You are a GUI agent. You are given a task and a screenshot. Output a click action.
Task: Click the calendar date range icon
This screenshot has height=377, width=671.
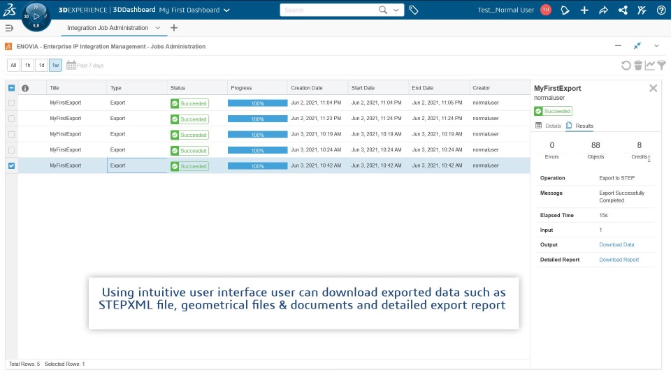click(x=71, y=66)
